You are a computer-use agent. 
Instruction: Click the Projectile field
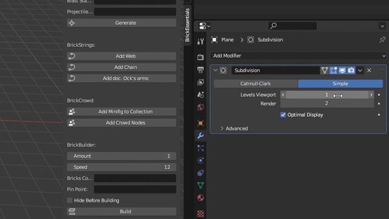[x=135, y=12]
